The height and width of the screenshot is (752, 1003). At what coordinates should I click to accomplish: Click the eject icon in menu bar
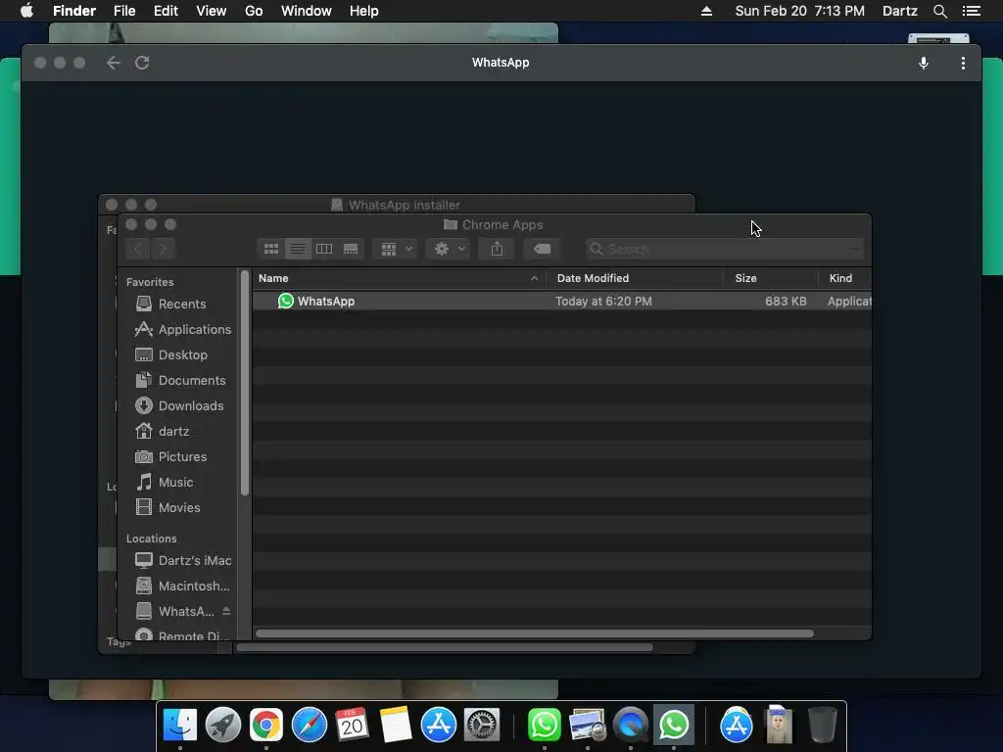[706, 11]
